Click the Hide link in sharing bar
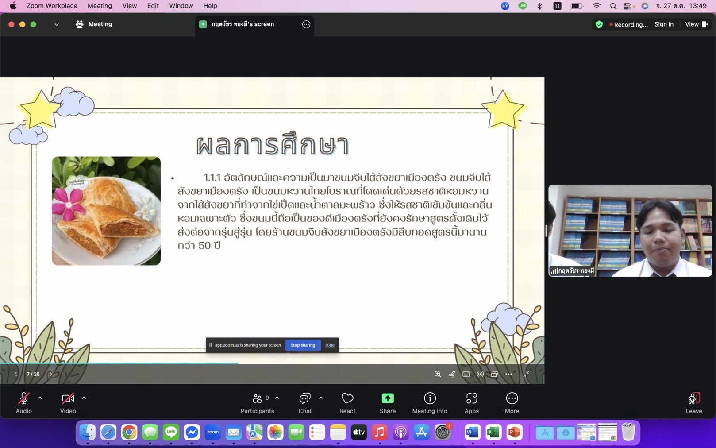Viewport: 716px width, 448px height. tap(330, 345)
